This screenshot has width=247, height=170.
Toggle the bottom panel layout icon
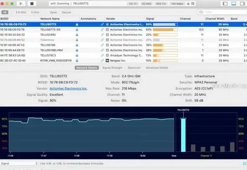click(x=234, y=4)
